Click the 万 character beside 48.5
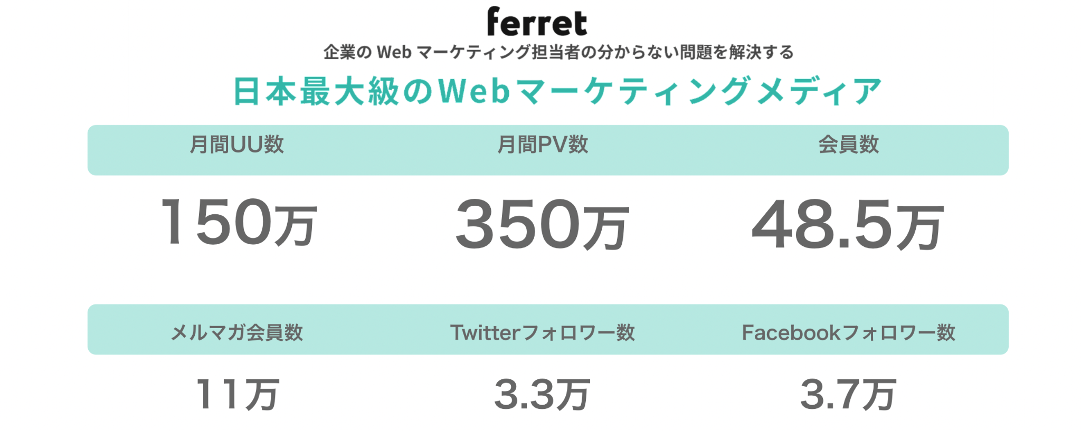 point(921,228)
